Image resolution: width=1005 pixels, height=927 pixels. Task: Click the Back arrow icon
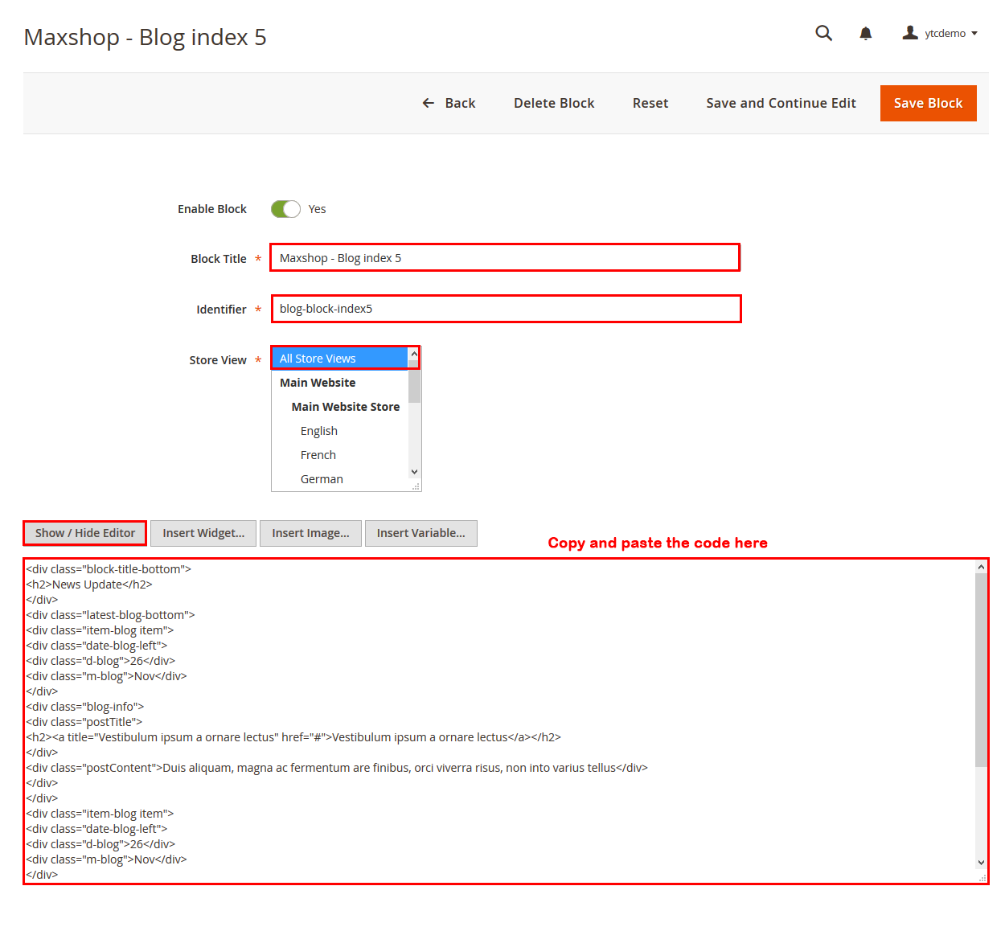pos(429,103)
